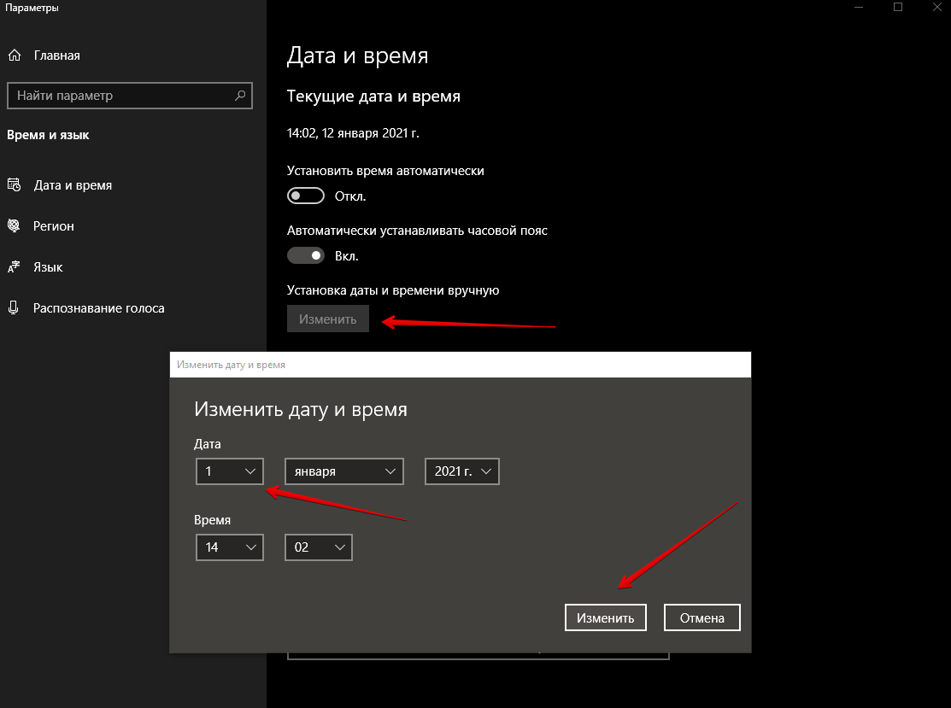This screenshot has width=951, height=708.
Task: Click greyed Изменить under manual date setup
Action: tap(327, 319)
